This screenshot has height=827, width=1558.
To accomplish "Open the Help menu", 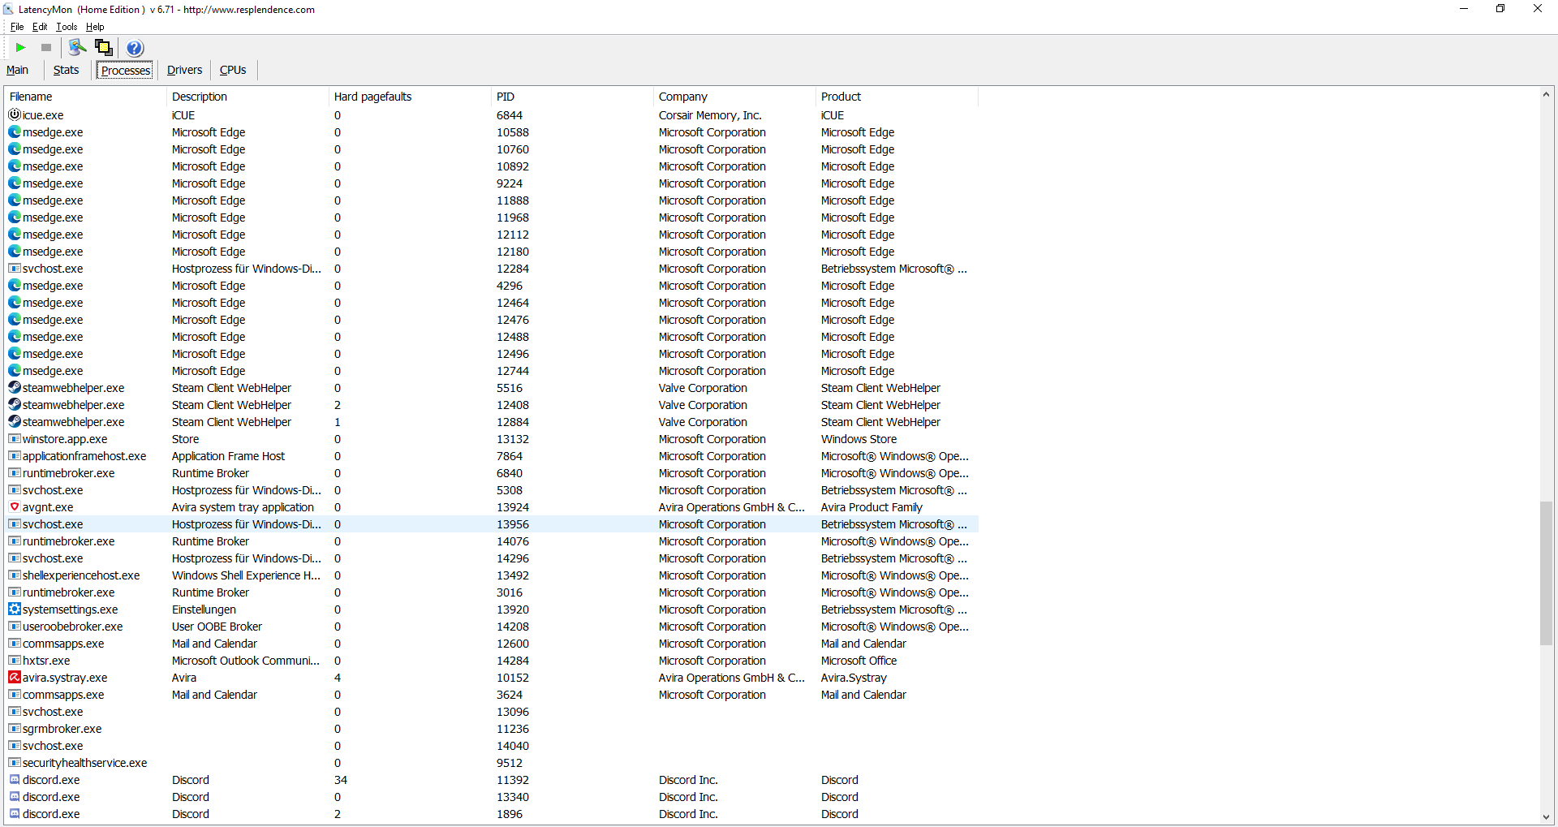I will 95,27.
